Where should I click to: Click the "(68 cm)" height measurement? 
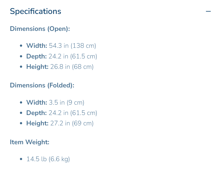pyautogui.click(x=83, y=67)
